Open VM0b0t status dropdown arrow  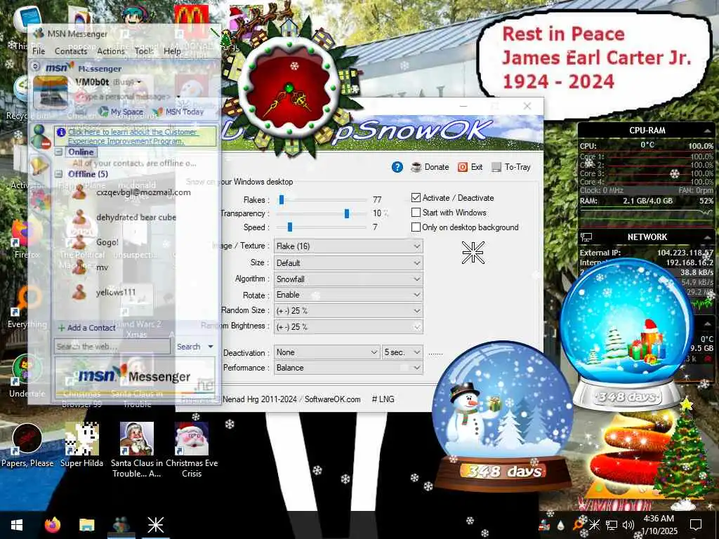point(139,83)
